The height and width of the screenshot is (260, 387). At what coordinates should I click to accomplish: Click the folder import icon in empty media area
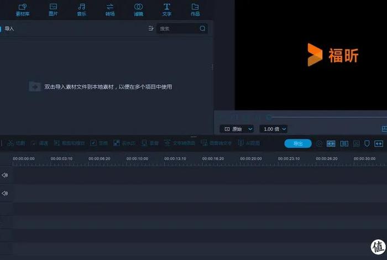pos(35,87)
